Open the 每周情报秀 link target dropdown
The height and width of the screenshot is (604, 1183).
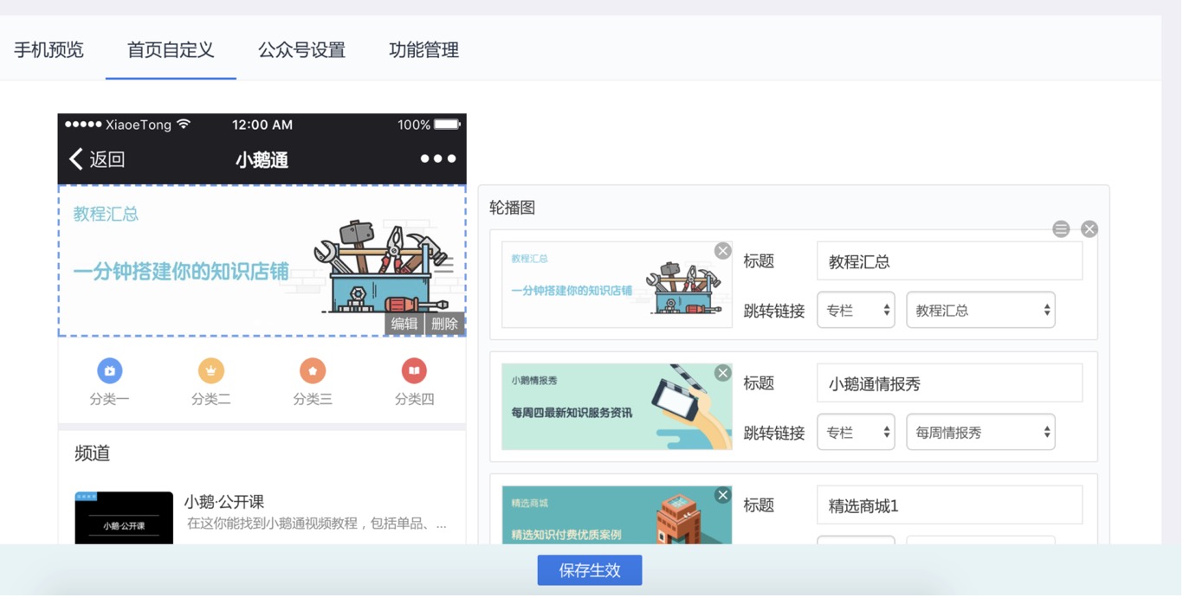[980, 433]
